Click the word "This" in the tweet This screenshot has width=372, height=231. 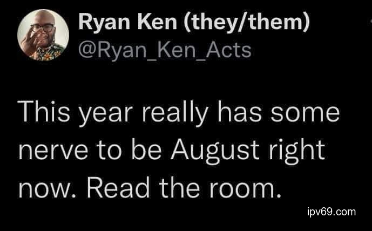(45, 115)
